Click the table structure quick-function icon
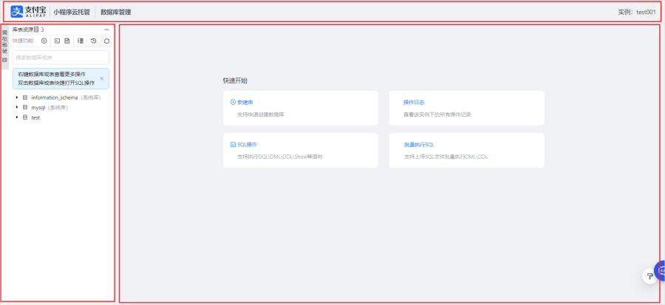The image size is (665, 305). pos(80,41)
